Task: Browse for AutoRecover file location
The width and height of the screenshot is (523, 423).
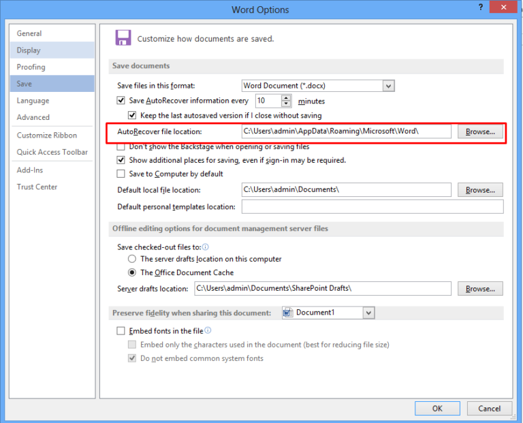Action: coord(480,131)
